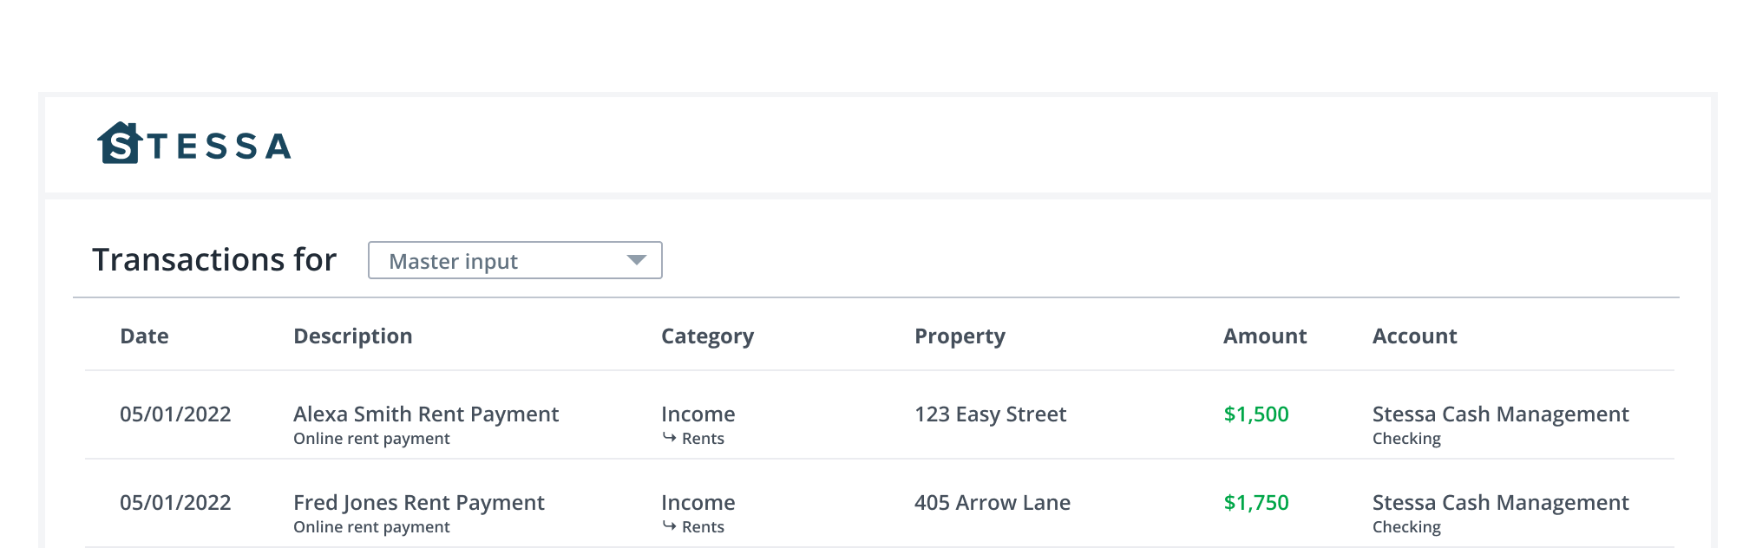Expand the property selector combo box
The image size is (1756, 548).
coord(514,260)
